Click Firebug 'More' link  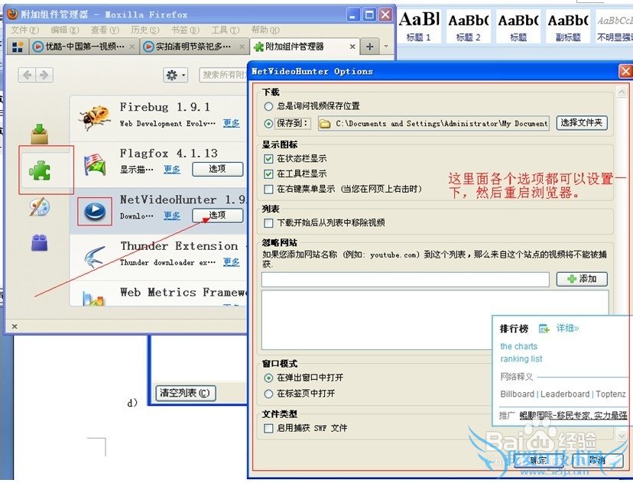[232, 123]
